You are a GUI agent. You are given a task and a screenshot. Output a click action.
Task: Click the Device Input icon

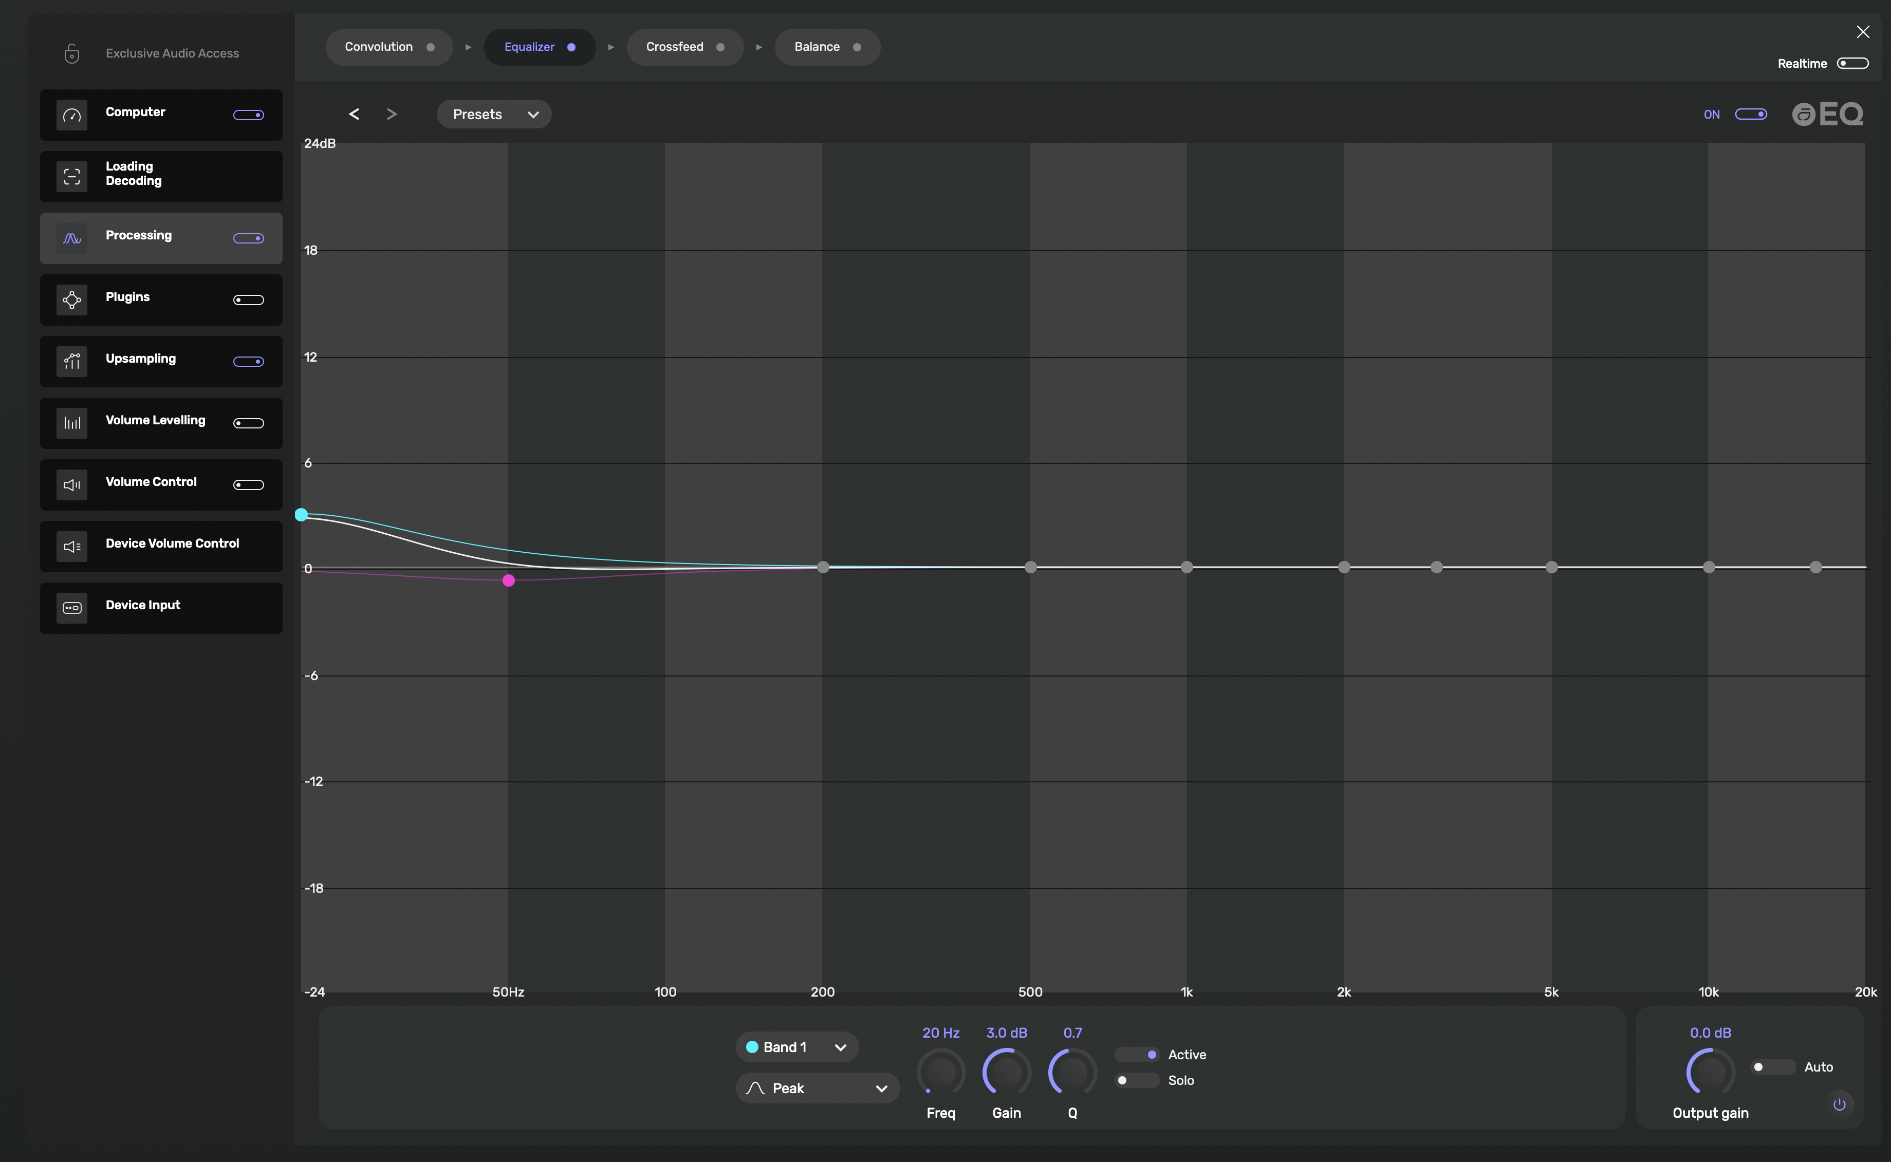pyautogui.click(x=71, y=608)
